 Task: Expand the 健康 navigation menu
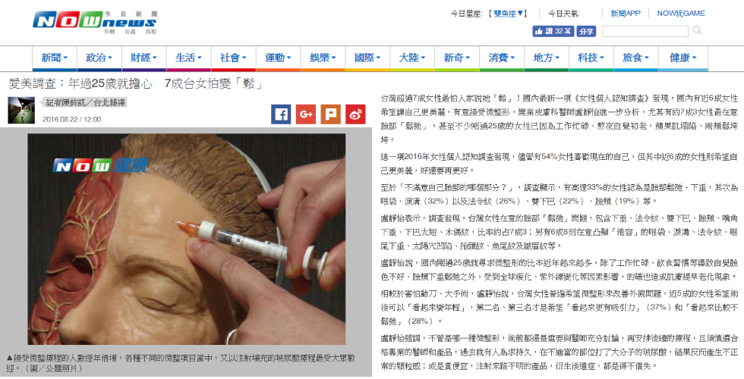click(x=683, y=58)
